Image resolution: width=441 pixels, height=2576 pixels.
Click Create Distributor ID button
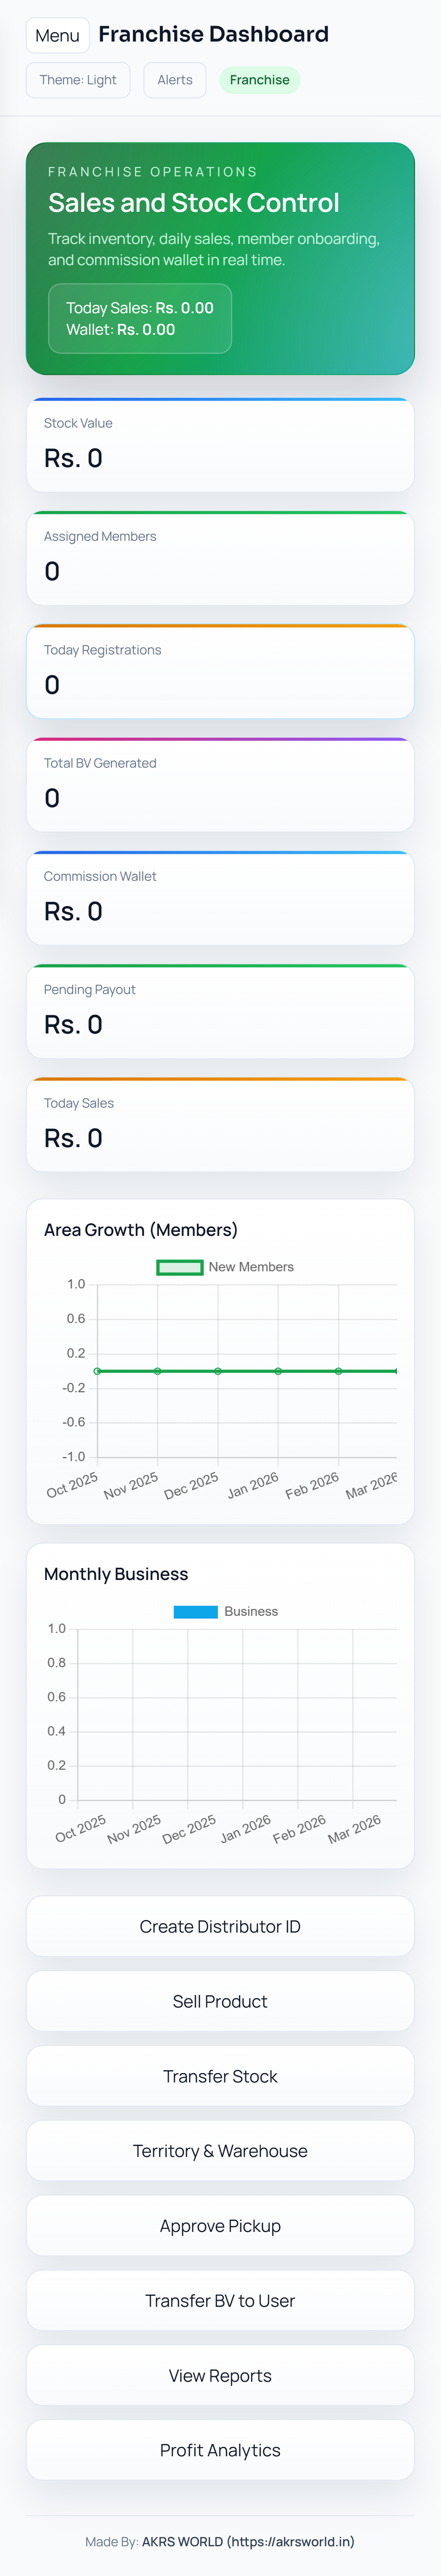click(220, 1926)
